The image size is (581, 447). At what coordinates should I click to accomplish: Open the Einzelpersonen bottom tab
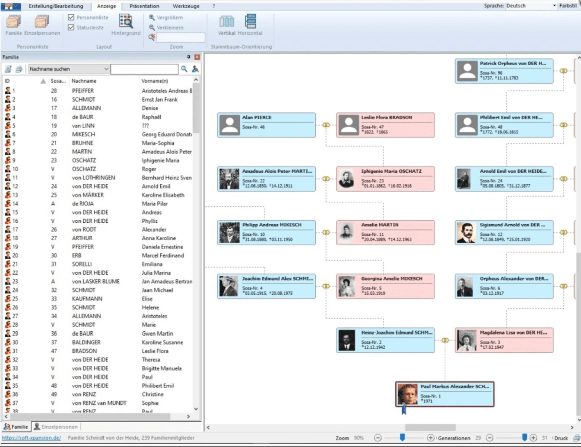click(56, 427)
